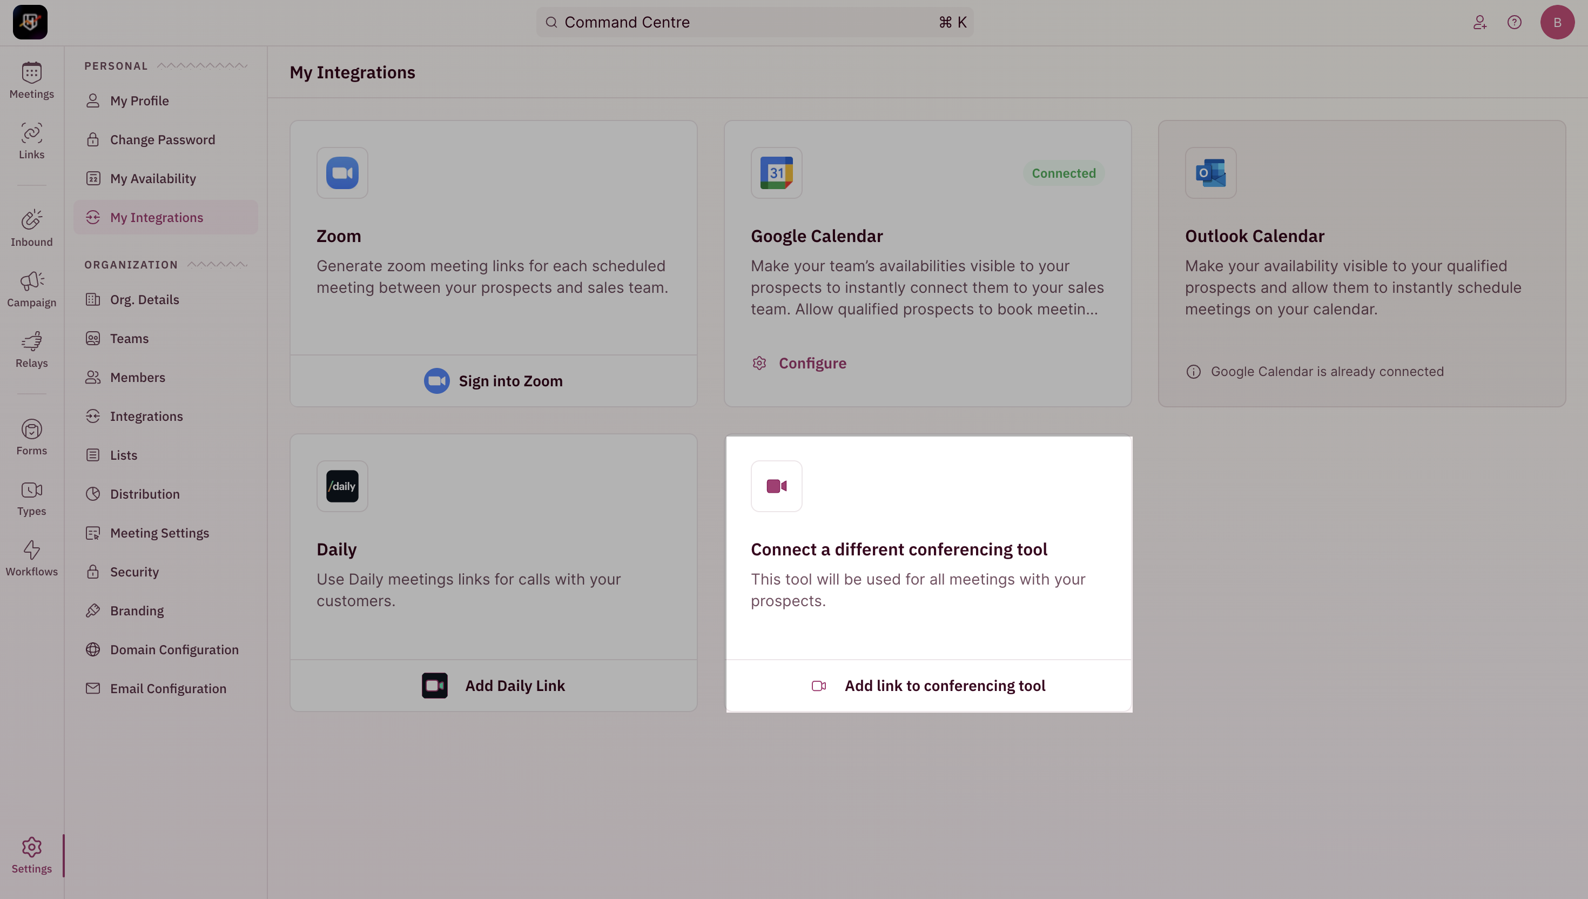Screen dimensions: 1588x899
Task: Click the Connected status badge
Action: tap(1064, 173)
